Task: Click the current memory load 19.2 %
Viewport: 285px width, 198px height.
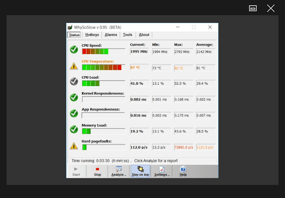Action: click(139, 132)
